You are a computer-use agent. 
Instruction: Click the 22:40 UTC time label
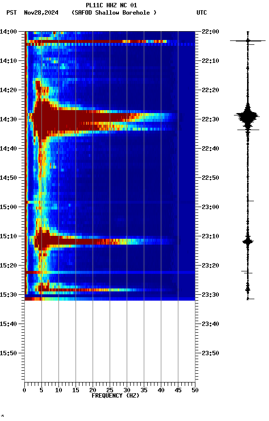click(211, 149)
